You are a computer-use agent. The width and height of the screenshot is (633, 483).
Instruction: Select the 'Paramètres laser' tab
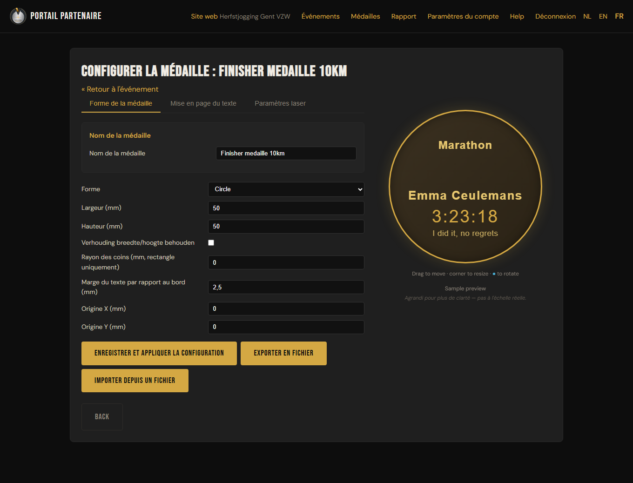[280, 103]
